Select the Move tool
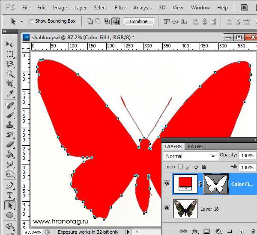Screen dimensions: 257x235 click(10, 44)
